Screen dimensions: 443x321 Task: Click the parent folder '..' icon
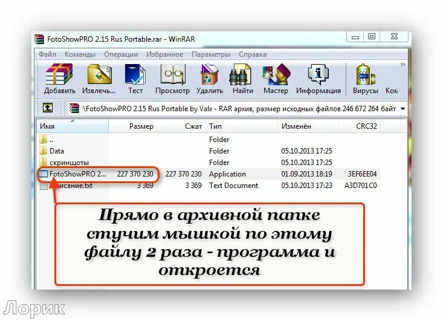44,139
